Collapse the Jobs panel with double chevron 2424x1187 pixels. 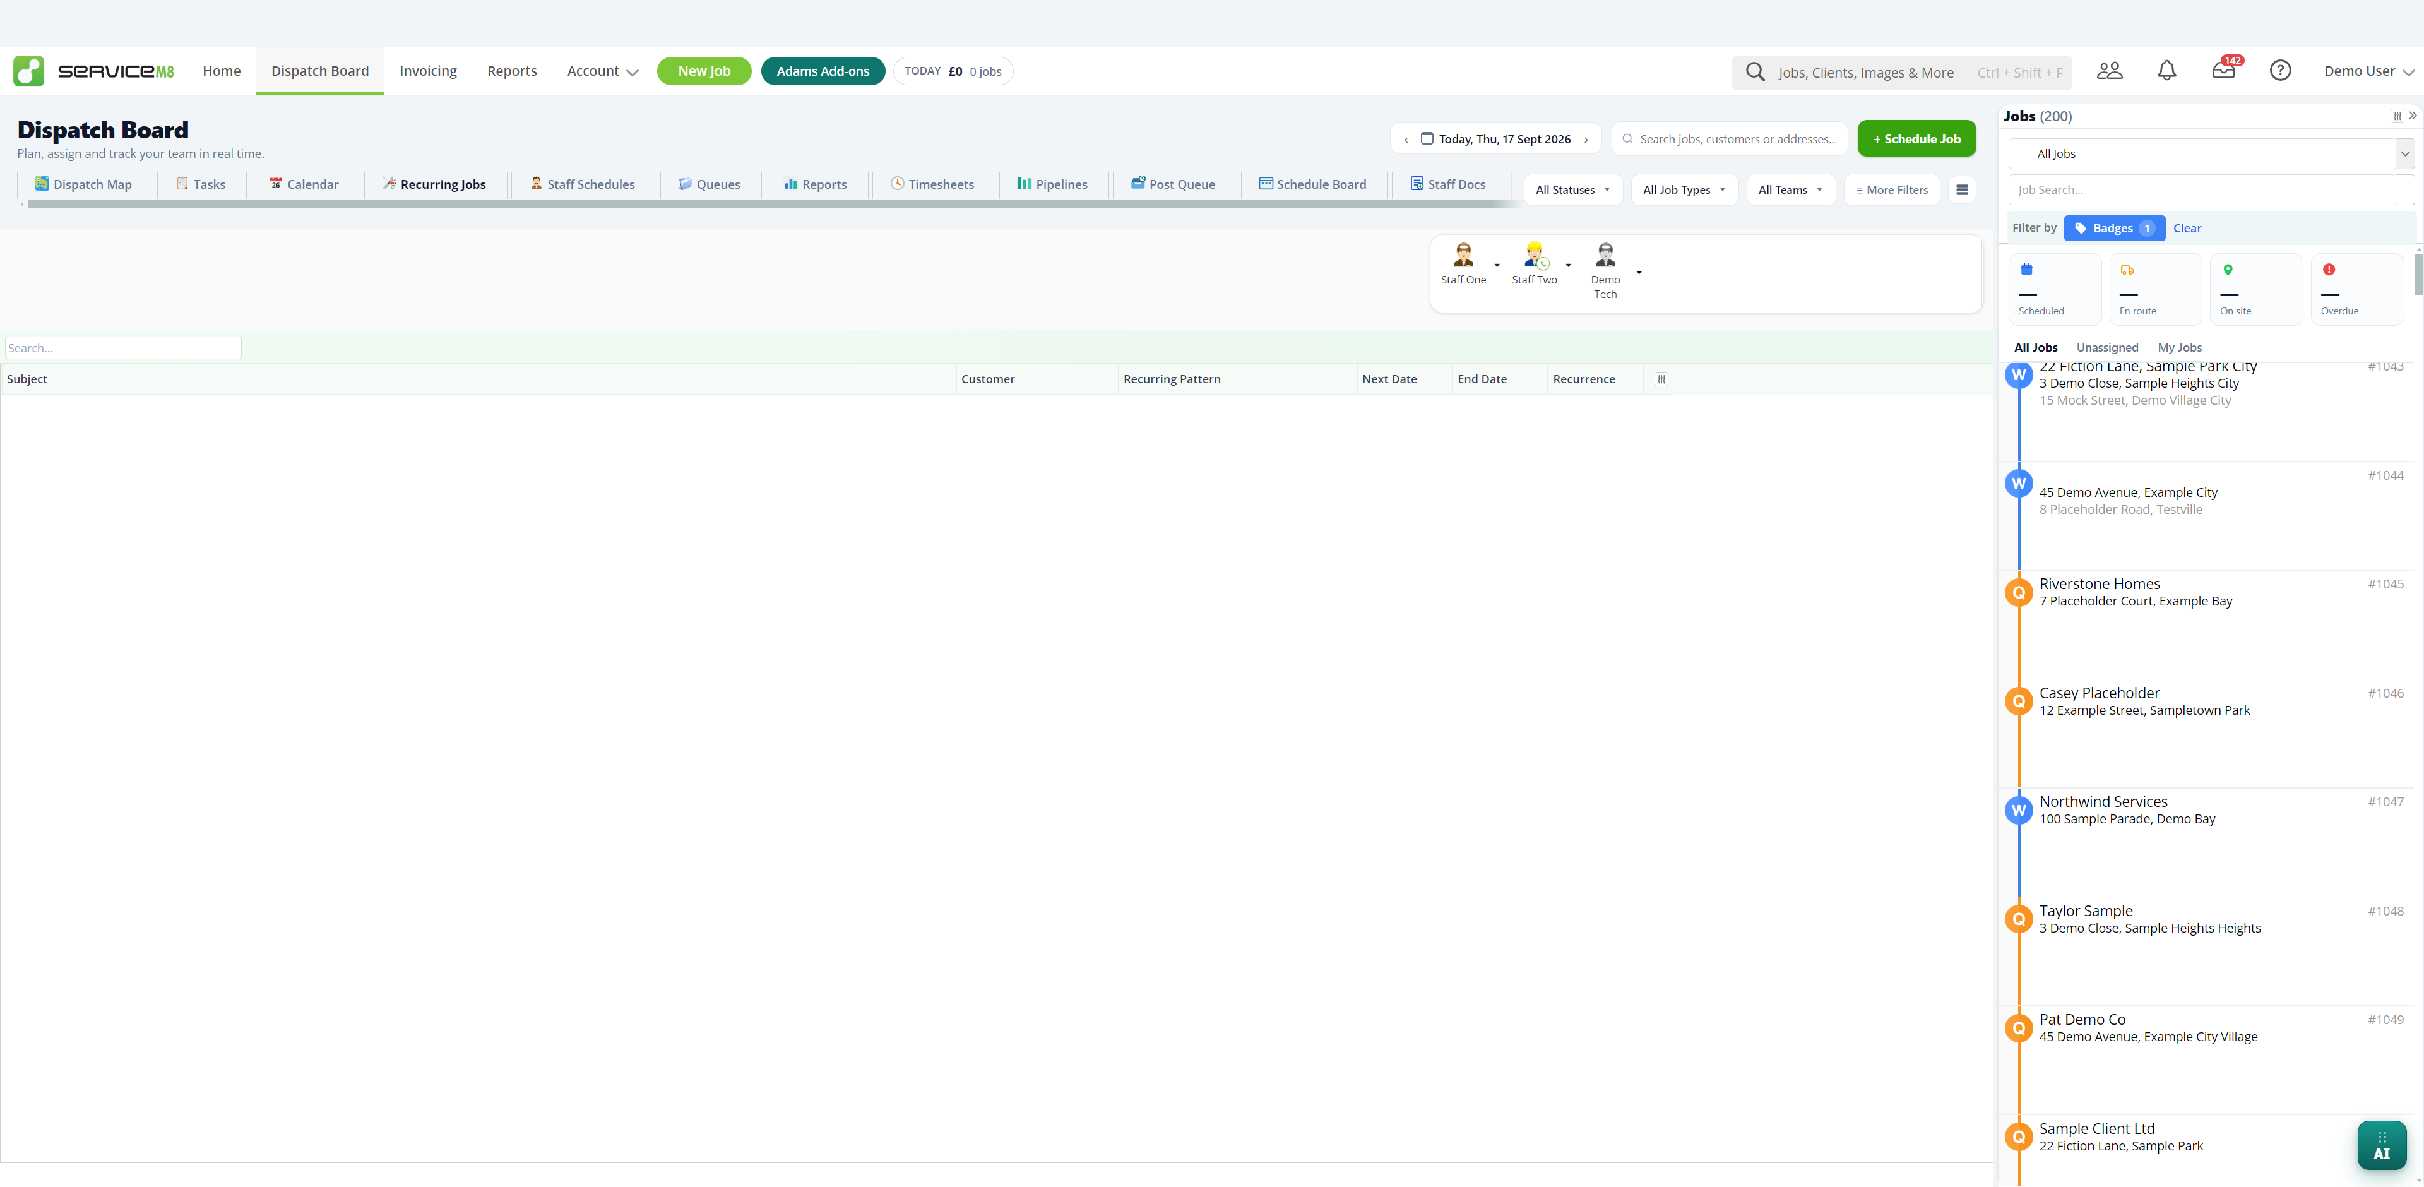(x=2413, y=116)
